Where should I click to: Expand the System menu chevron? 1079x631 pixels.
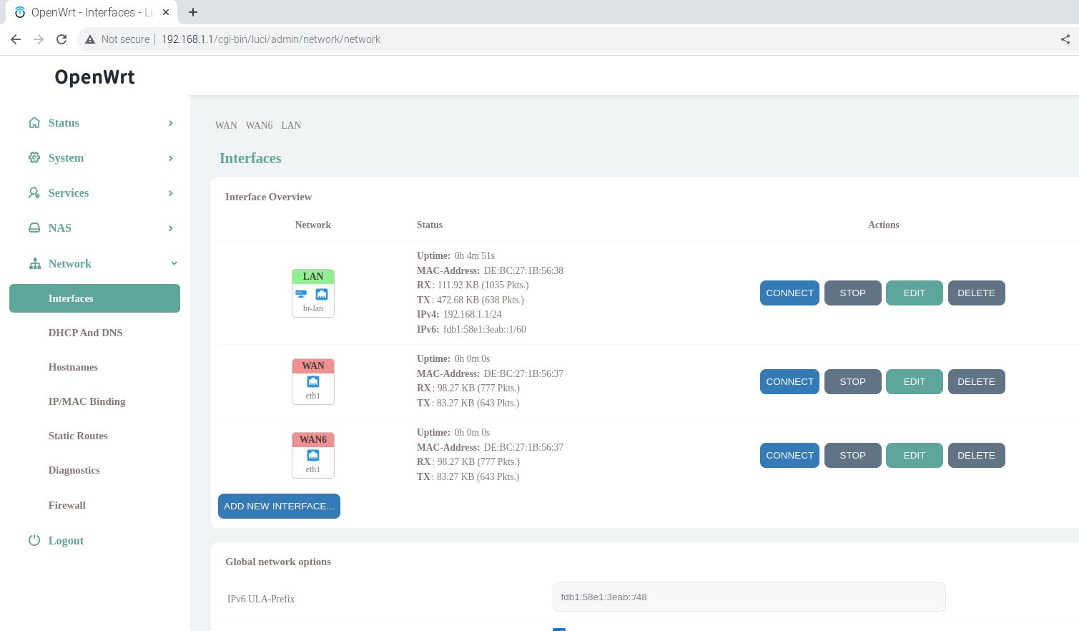click(170, 158)
